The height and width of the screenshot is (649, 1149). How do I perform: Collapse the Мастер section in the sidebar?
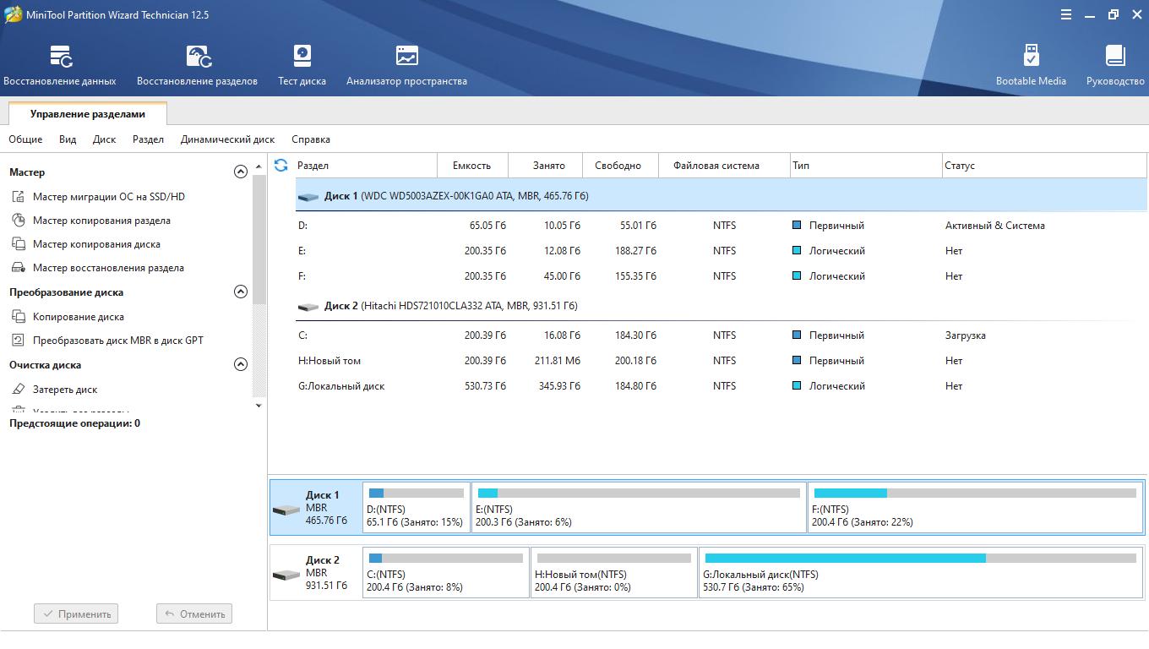click(241, 172)
